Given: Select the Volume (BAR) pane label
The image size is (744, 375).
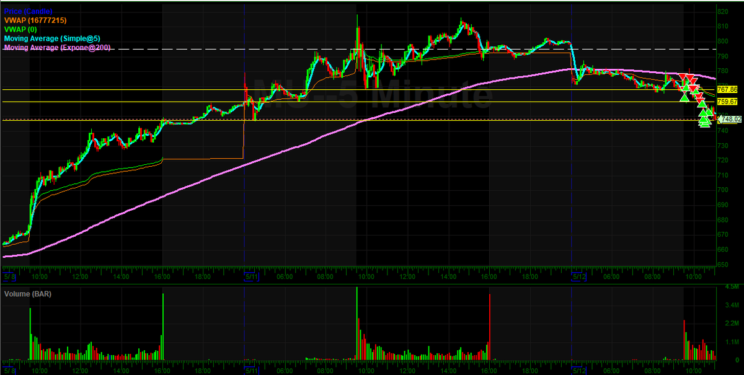Looking at the screenshot, I should [27, 294].
